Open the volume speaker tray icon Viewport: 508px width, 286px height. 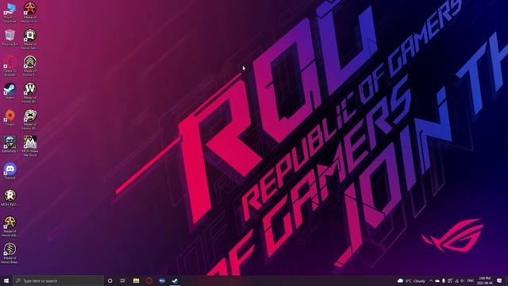(x=462, y=280)
